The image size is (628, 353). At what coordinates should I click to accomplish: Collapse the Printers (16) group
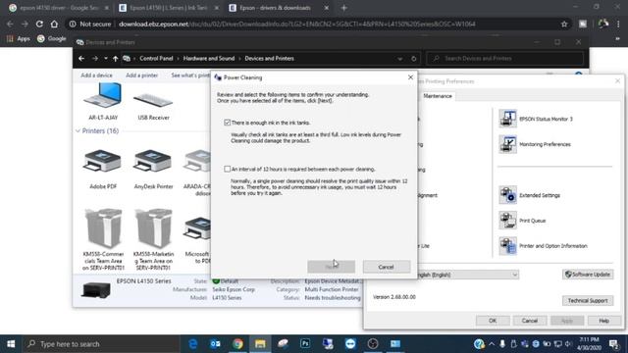[x=78, y=130]
